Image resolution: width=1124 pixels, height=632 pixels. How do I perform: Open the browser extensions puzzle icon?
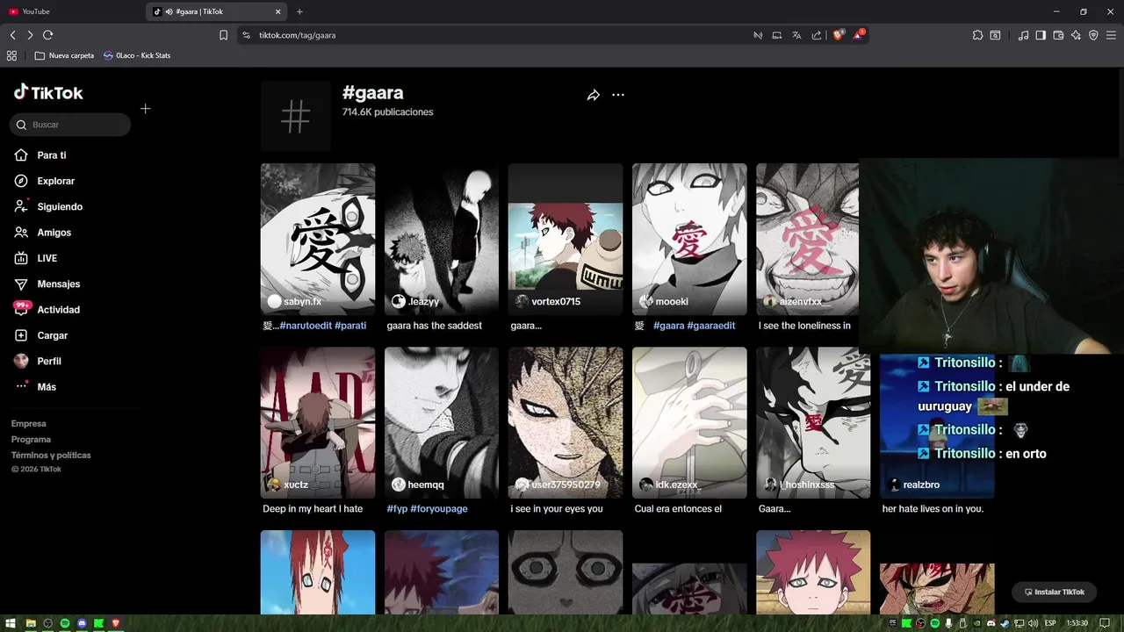point(977,35)
